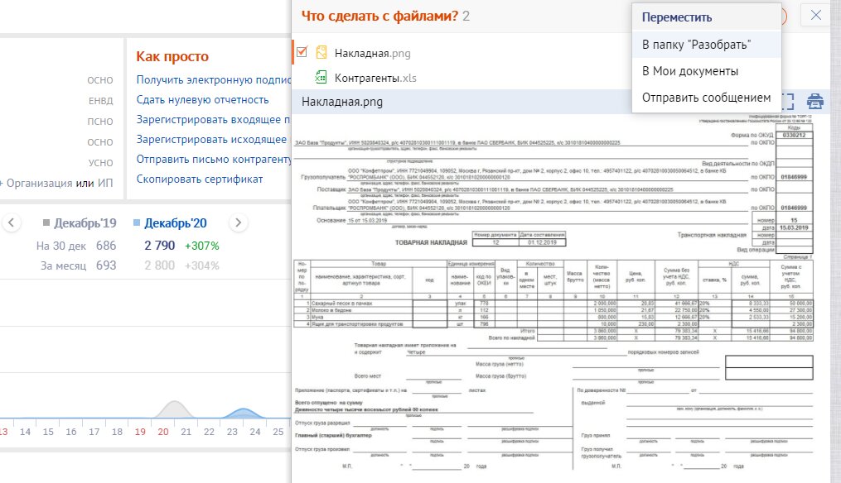Select the Декабрь'19 period label
The width and height of the screenshot is (841, 483).
click(x=85, y=222)
